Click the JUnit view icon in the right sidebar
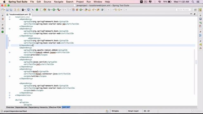 click(200, 48)
